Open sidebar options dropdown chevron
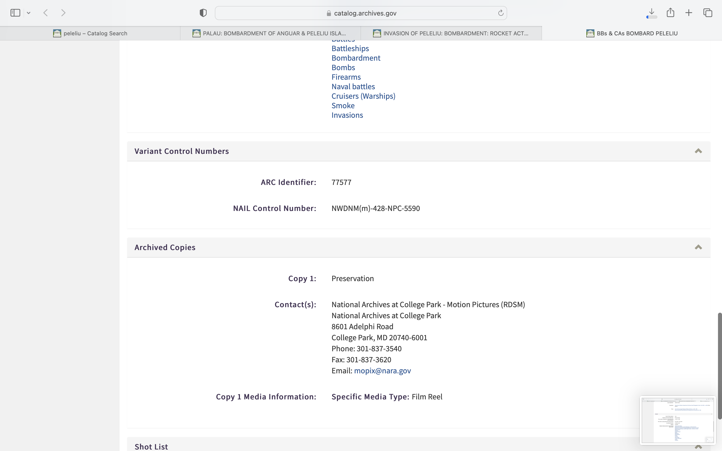This screenshot has height=451, width=722. click(29, 13)
